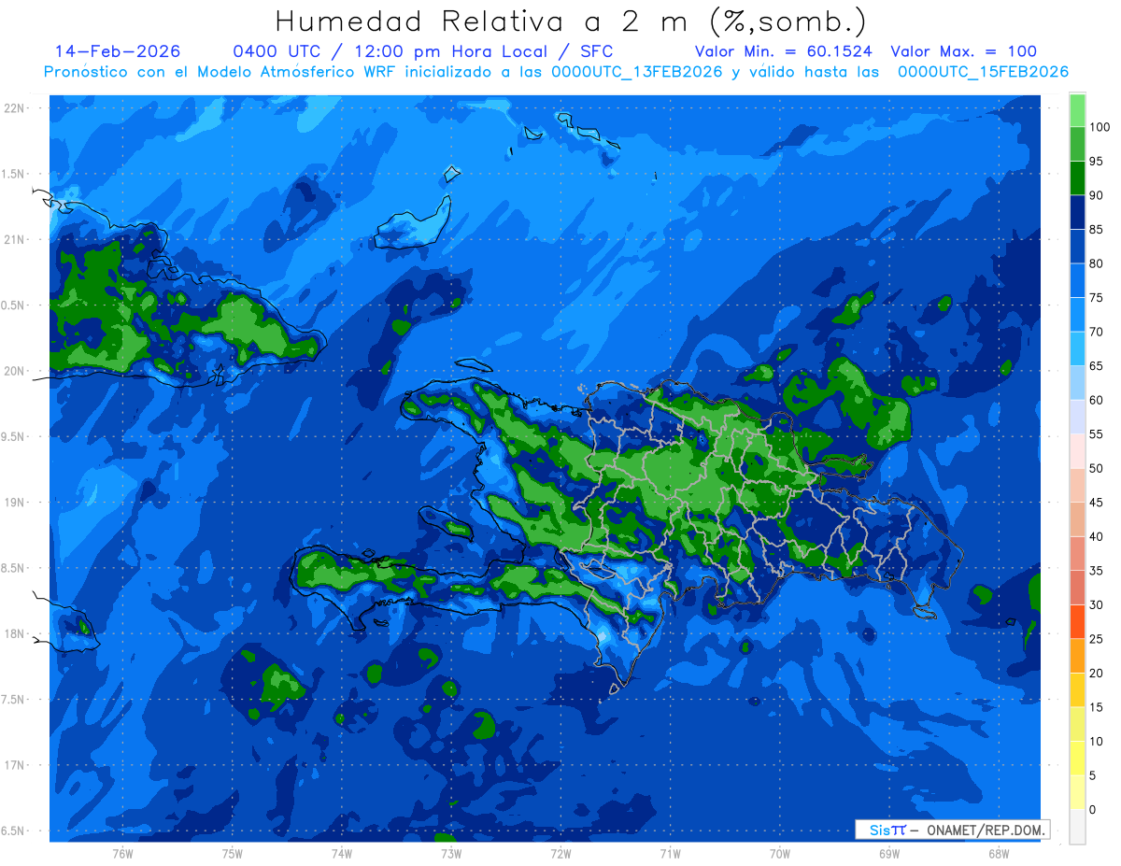Click the "21N" latitude label
The height and width of the screenshot is (866, 1121).
click(x=14, y=239)
